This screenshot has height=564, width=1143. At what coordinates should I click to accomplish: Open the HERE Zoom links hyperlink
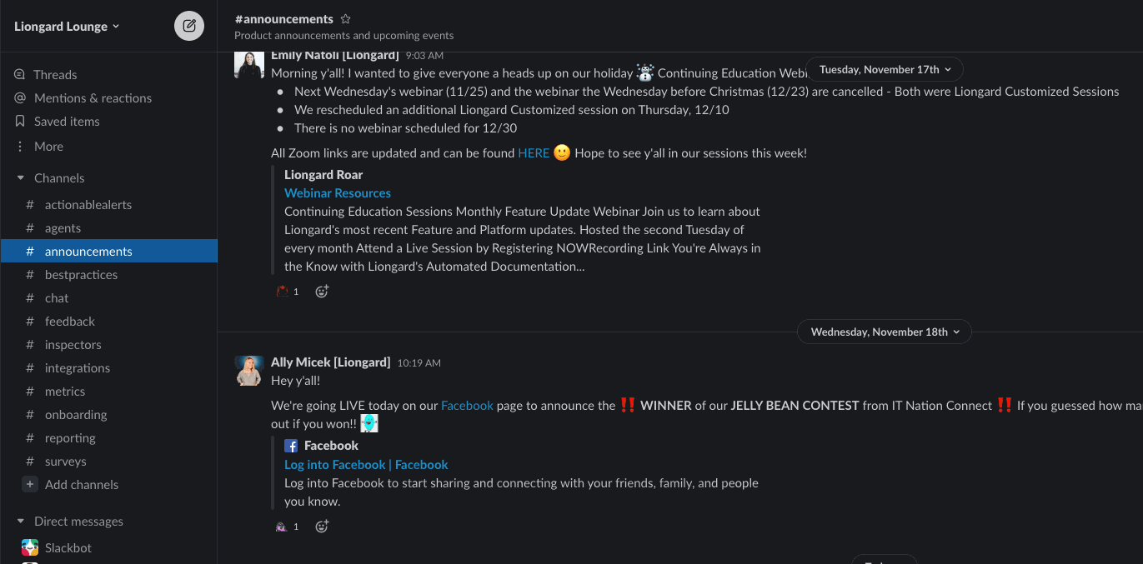coord(533,152)
